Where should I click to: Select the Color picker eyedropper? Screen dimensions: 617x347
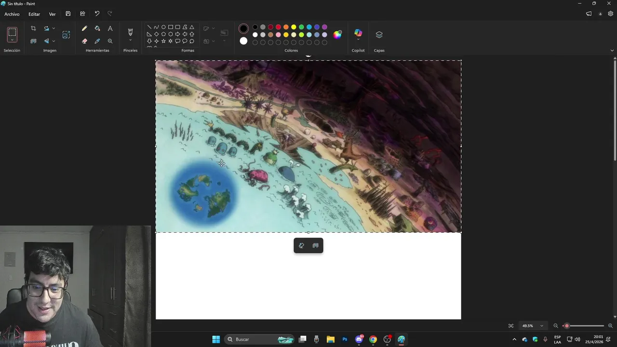pyautogui.click(x=97, y=41)
